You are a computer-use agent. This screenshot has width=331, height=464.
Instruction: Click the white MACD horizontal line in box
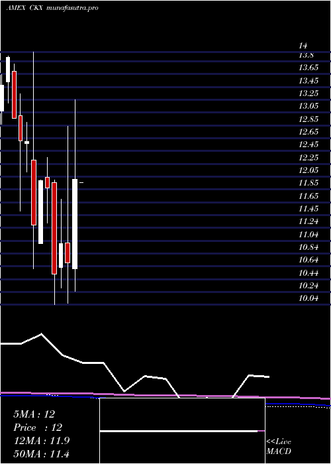(x=179, y=432)
